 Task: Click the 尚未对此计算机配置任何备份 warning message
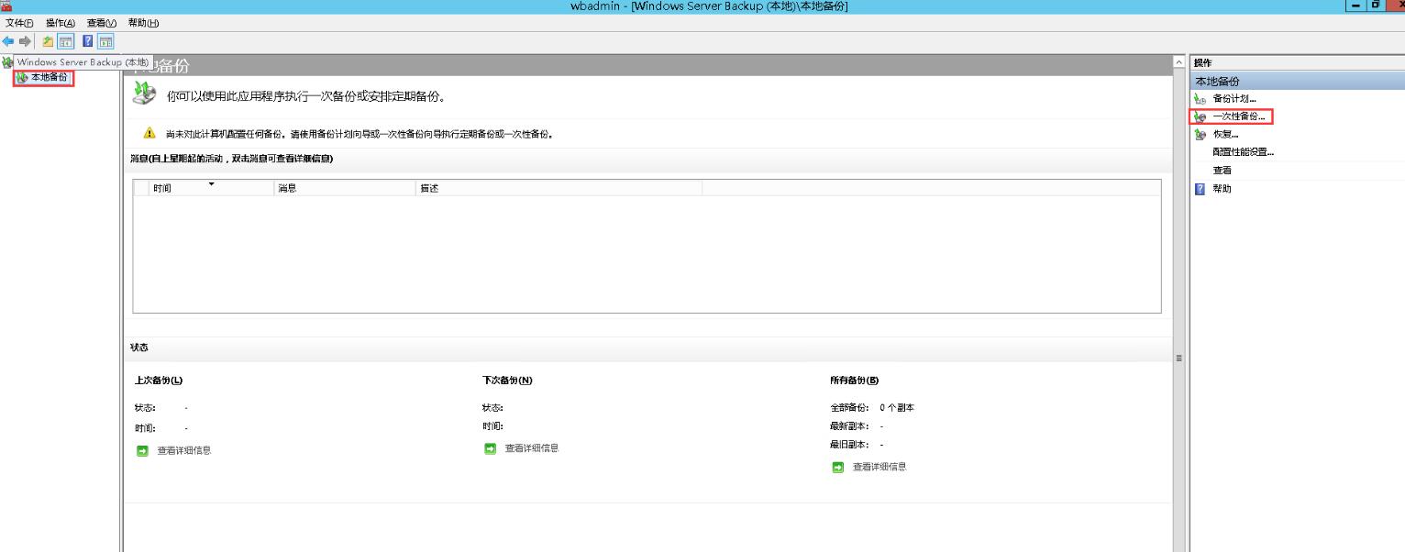pyautogui.click(x=360, y=134)
